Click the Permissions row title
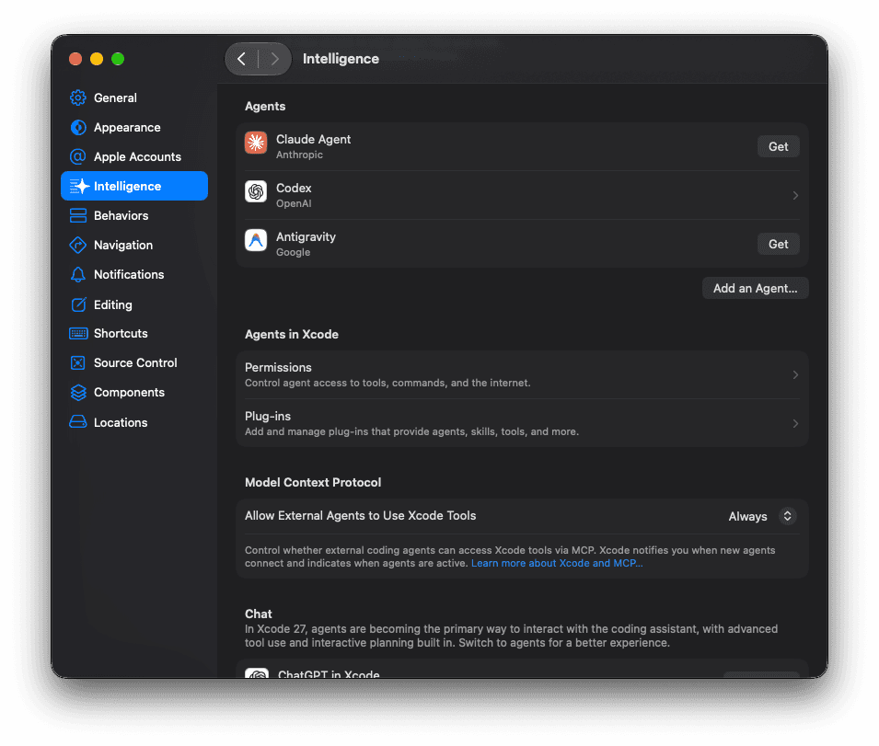Screen dimensions: 879x746 (x=278, y=367)
